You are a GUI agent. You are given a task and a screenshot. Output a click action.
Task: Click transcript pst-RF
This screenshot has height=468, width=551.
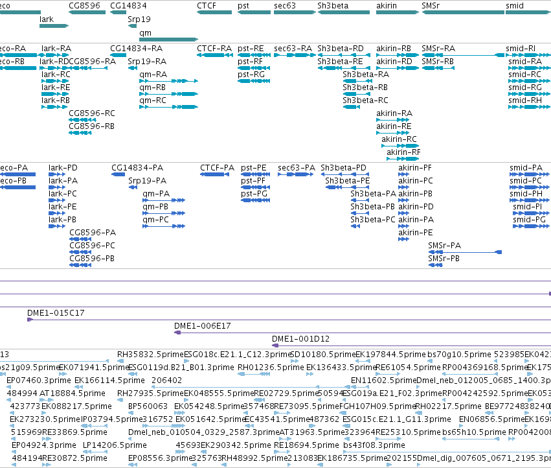[250, 62]
